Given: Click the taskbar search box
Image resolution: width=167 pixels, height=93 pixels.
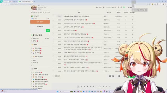Looking at the screenshot, I should pyautogui.click(x=64, y=91).
